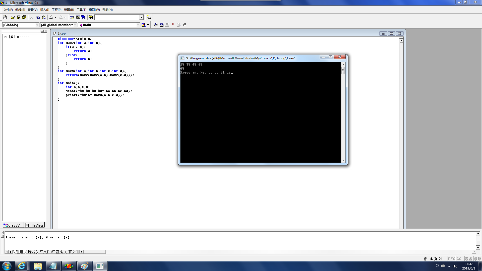Click the Build icon in build toolbar

point(161,25)
